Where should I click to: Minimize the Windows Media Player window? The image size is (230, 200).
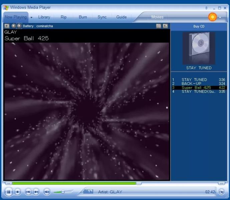[x=214, y=8]
